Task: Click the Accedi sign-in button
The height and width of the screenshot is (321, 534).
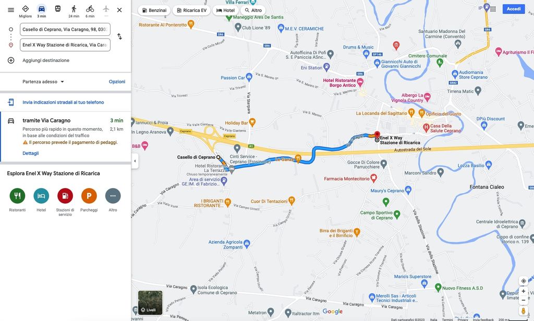Action: pyautogui.click(x=514, y=9)
